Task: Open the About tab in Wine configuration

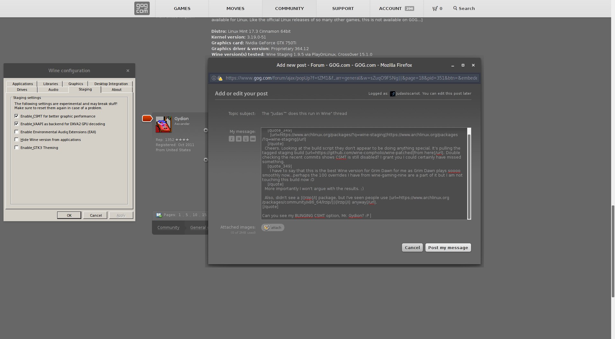Action: 117,90
